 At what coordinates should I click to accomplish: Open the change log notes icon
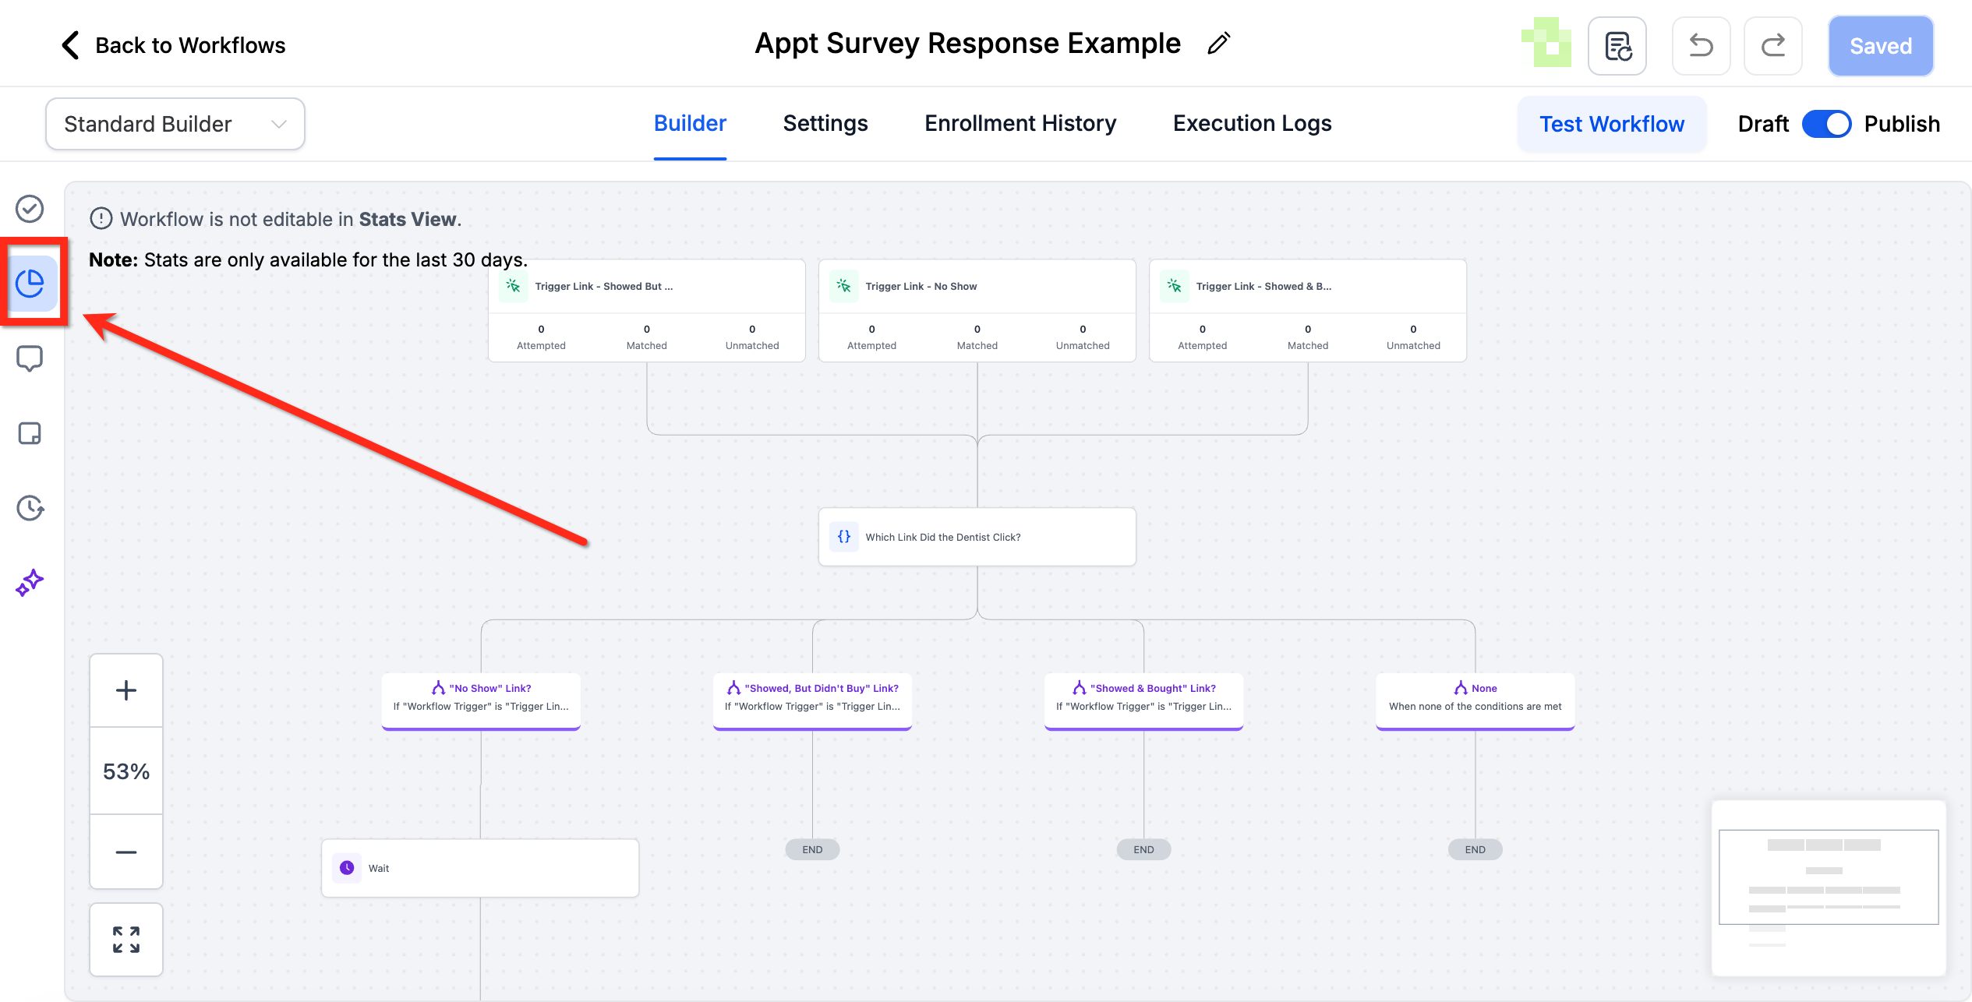1617,46
